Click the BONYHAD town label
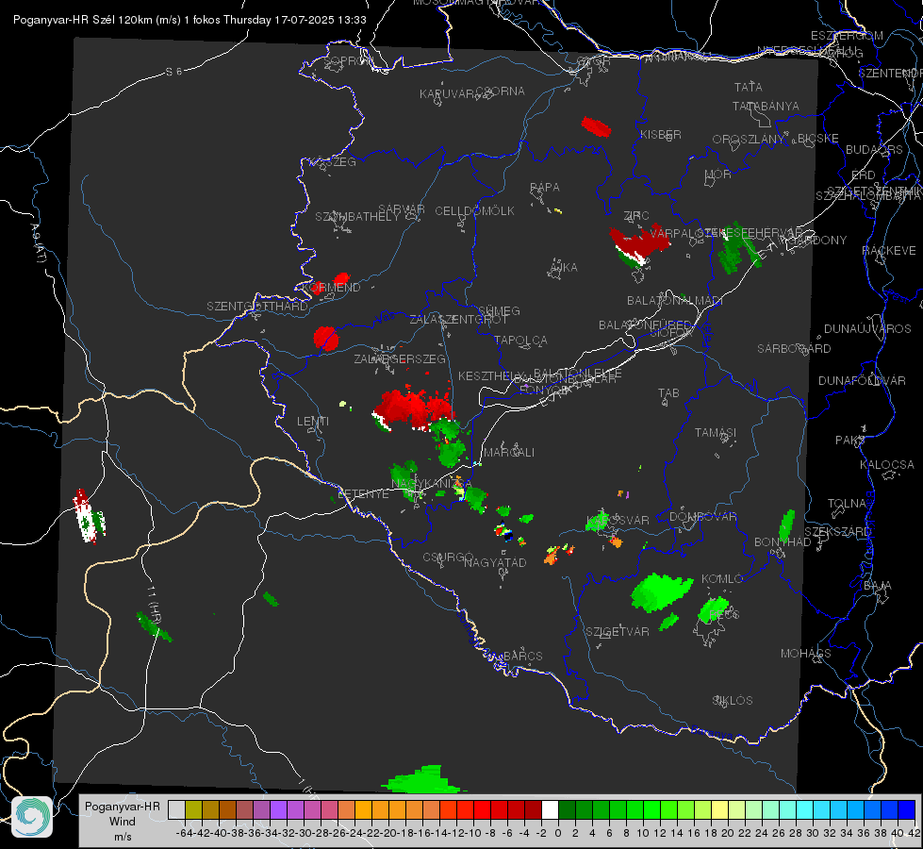 [783, 542]
